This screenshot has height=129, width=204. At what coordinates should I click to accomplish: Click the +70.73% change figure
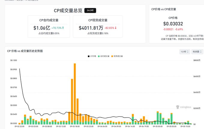click(x=57, y=28)
